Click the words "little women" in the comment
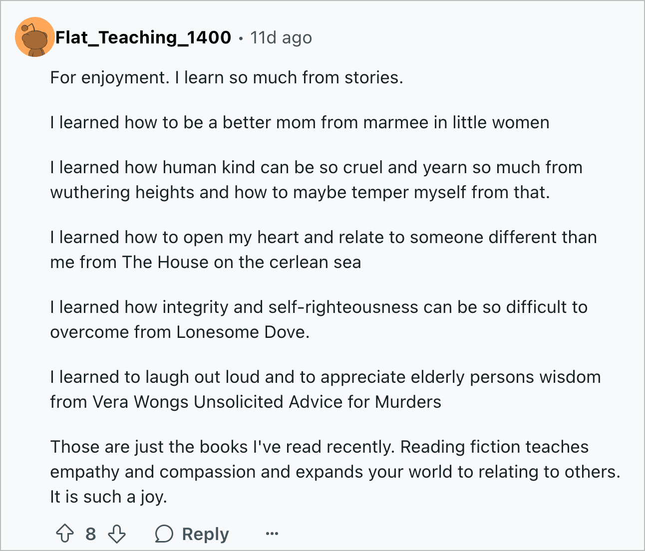 (x=501, y=122)
